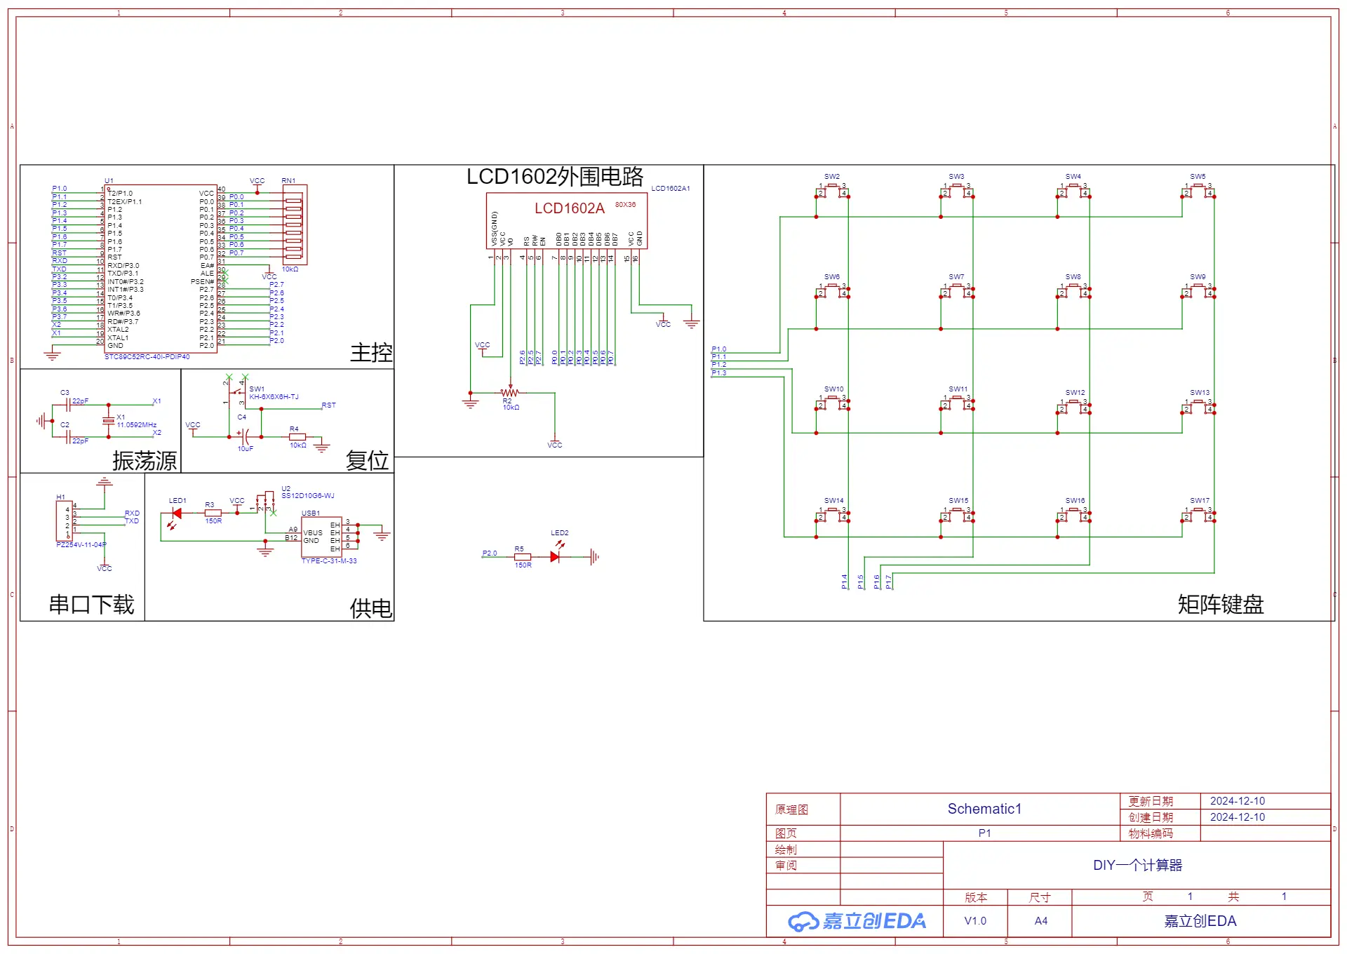
Task: Select the P2.0 net label near R5
Action: pyautogui.click(x=490, y=553)
